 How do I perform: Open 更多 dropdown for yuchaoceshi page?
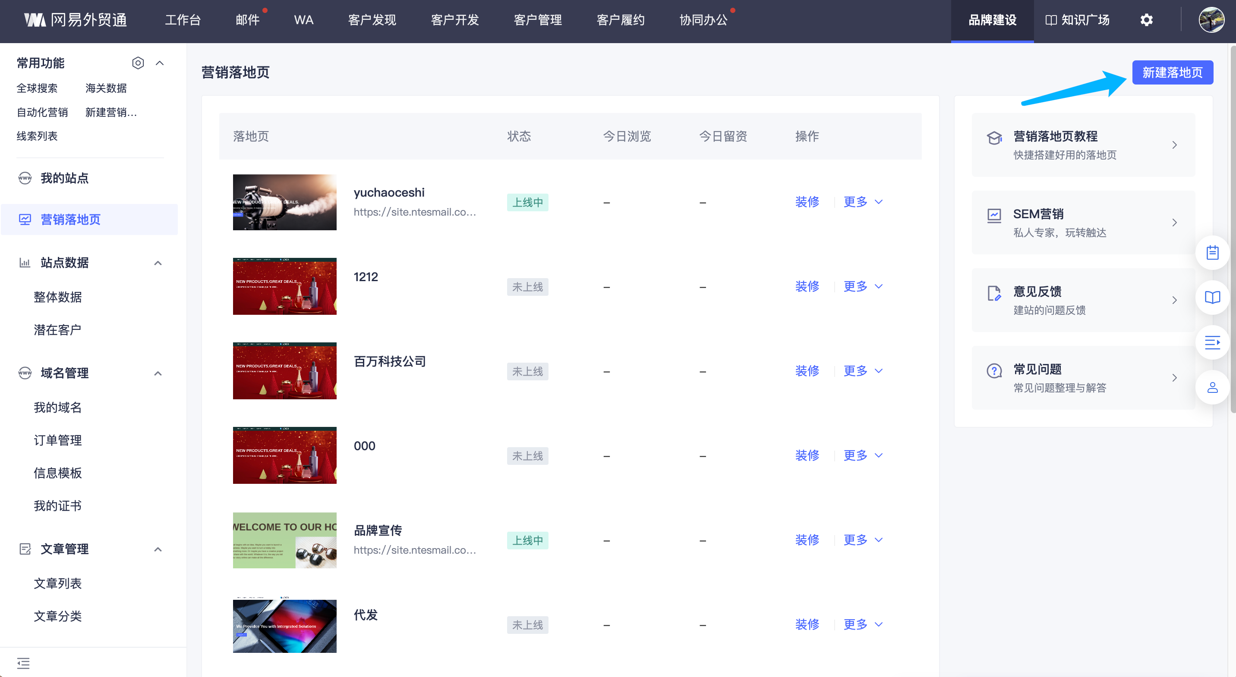click(x=863, y=202)
